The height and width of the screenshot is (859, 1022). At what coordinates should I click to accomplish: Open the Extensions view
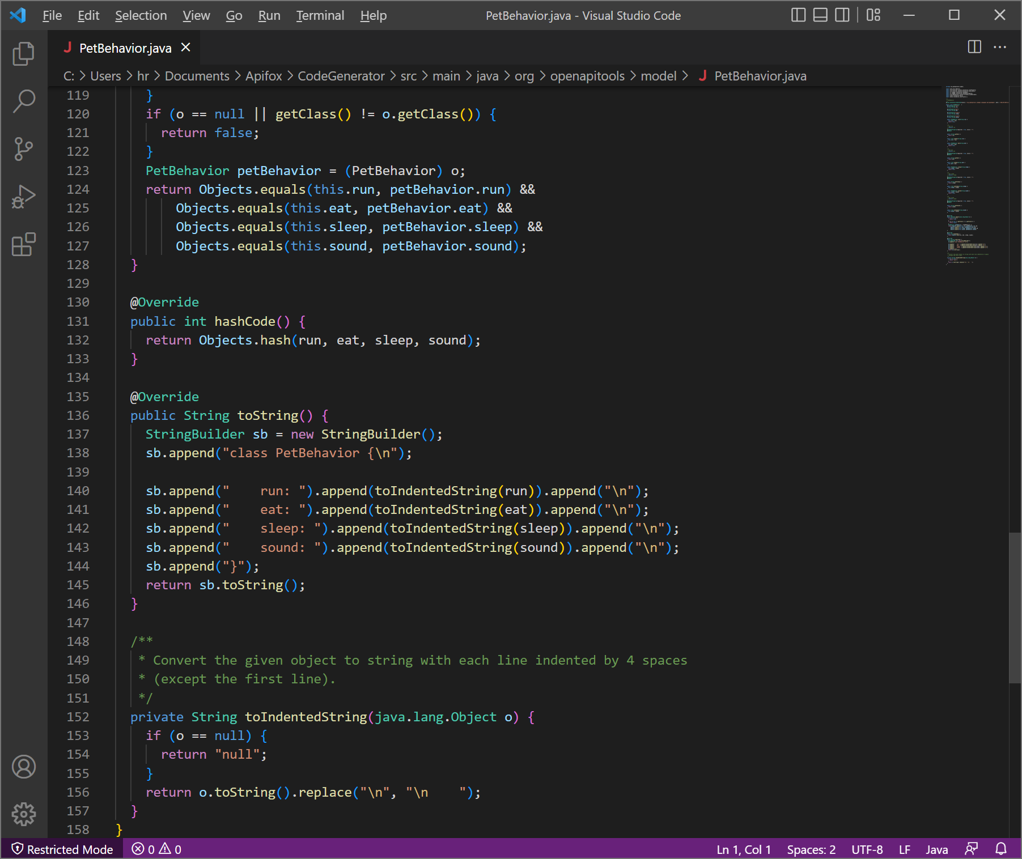point(24,245)
